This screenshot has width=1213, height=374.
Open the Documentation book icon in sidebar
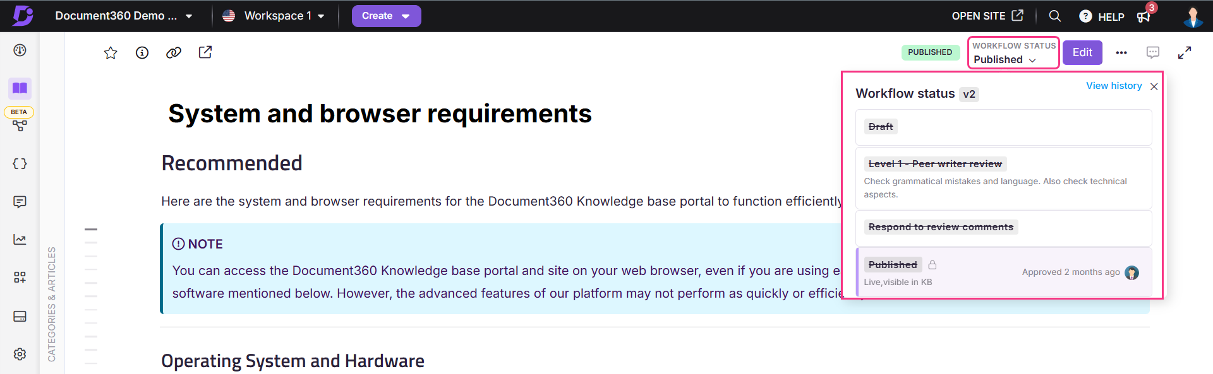pos(20,88)
